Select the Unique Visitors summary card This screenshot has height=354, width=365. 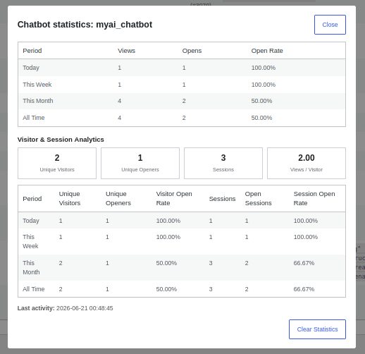coord(57,163)
